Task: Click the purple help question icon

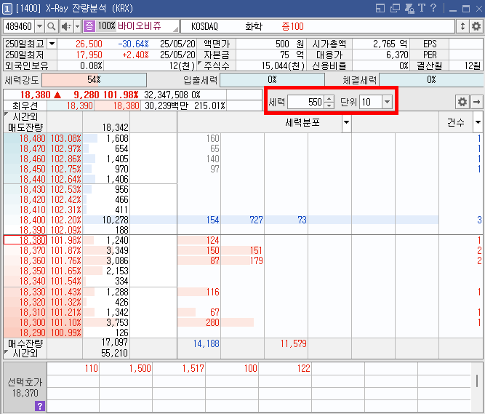Action: point(40,406)
